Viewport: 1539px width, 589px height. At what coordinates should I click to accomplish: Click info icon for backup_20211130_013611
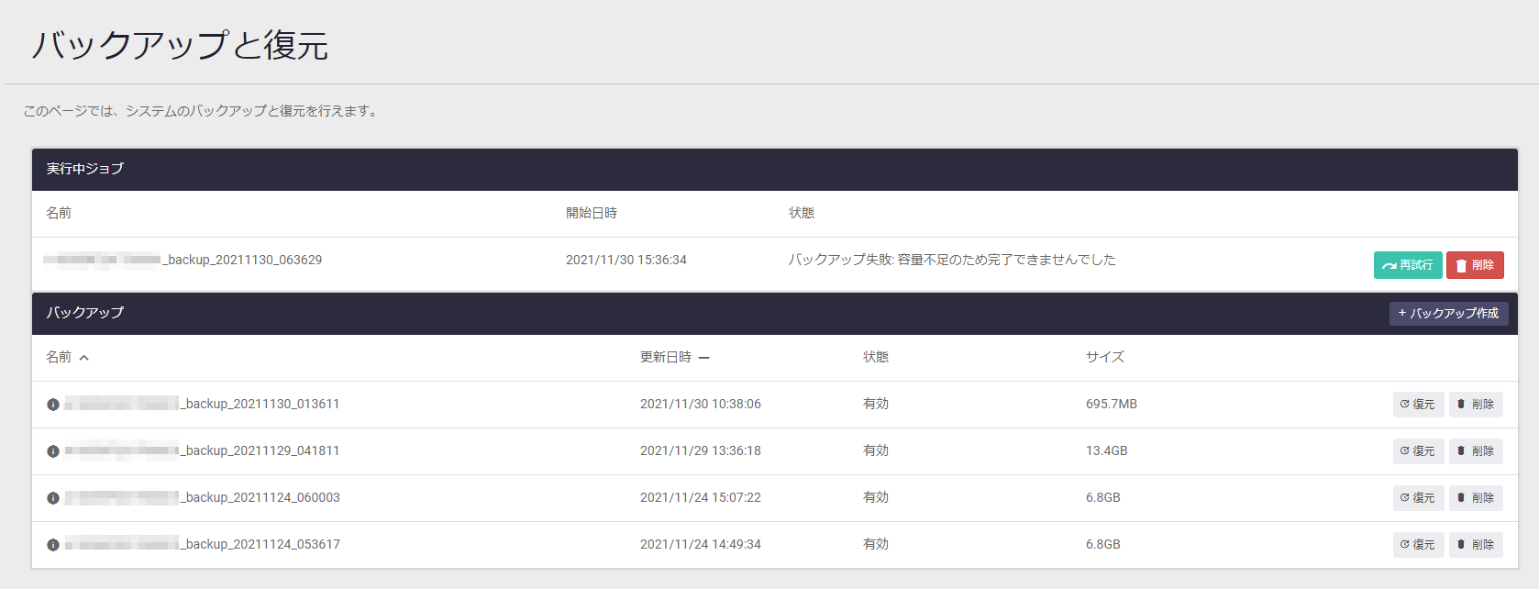53,405
